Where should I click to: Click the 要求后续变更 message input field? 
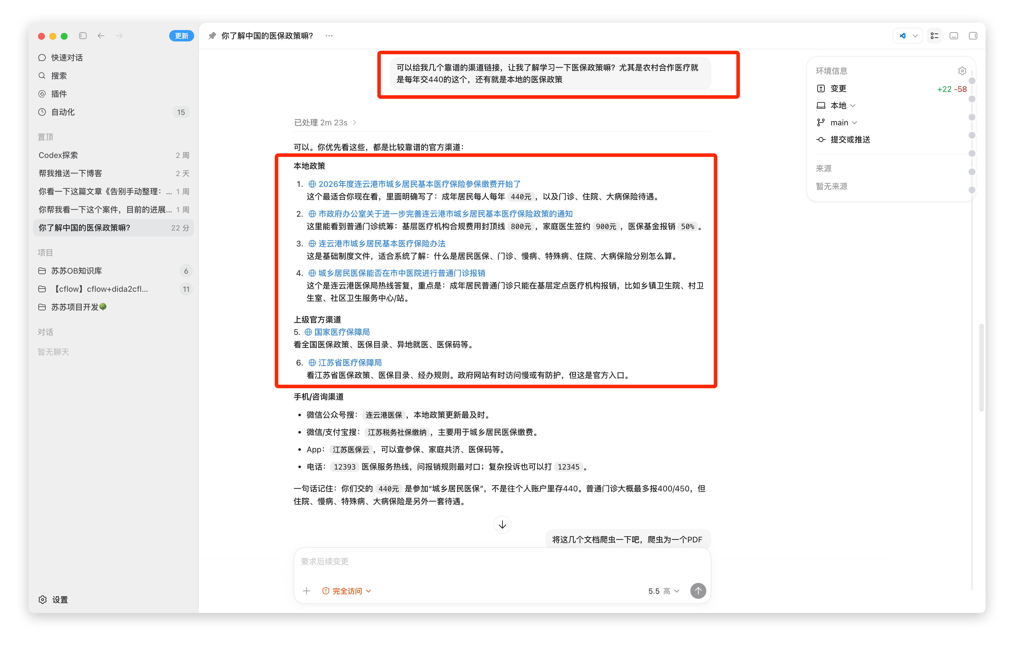pyautogui.click(x=502, y=562)
